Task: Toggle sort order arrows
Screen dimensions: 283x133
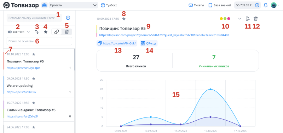Action: [x=37, y=32]
